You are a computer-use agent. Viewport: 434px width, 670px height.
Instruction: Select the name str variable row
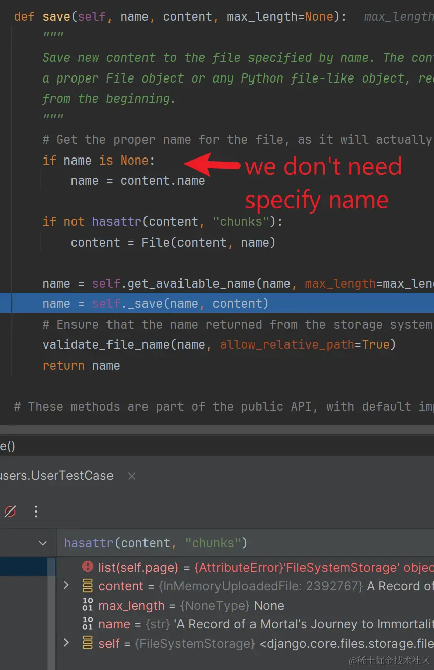[x=245, y=624]
